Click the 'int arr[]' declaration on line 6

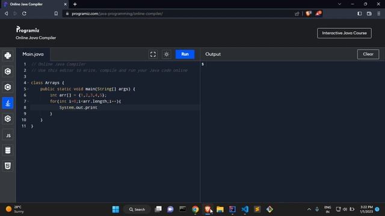point(61,95)
